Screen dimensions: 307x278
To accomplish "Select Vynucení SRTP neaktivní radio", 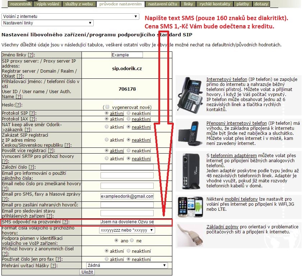I will point(129,158).
